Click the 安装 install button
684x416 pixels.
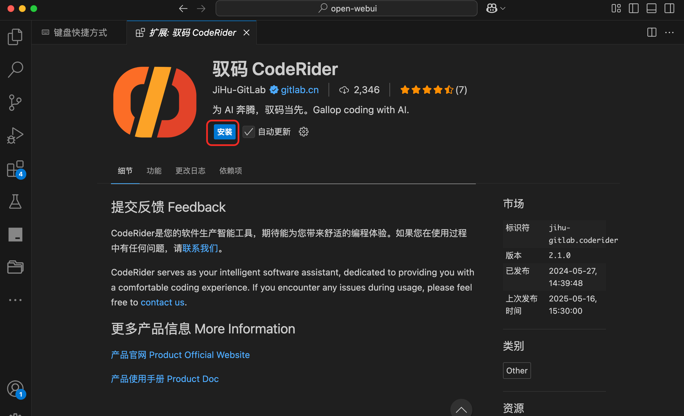(225, 132)
